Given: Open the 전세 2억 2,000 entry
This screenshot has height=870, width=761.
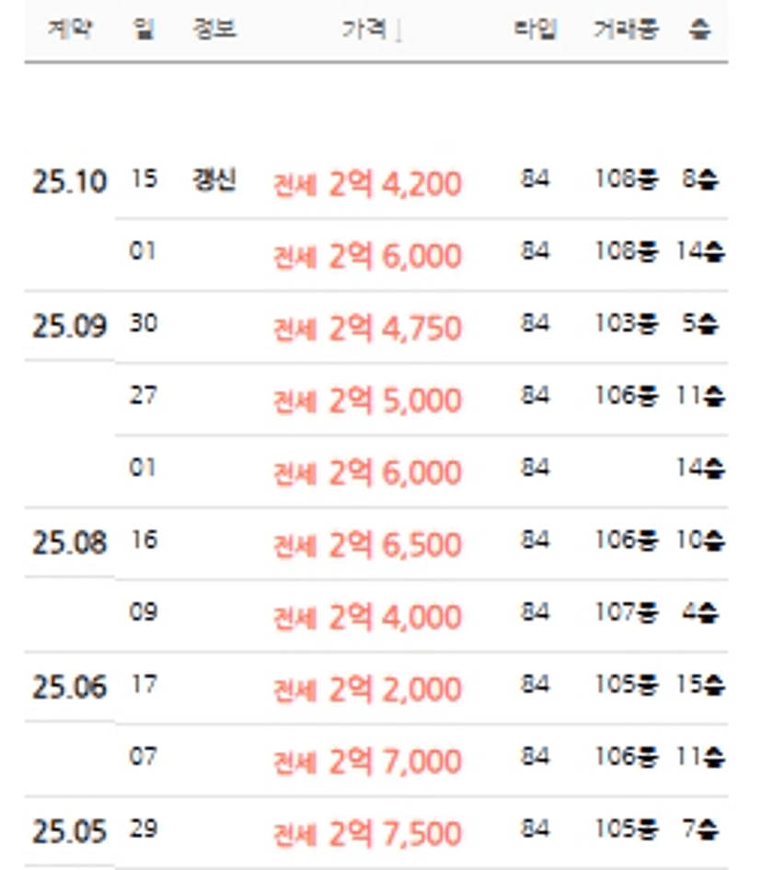Looking at the screenshot, I should [366, 690].
